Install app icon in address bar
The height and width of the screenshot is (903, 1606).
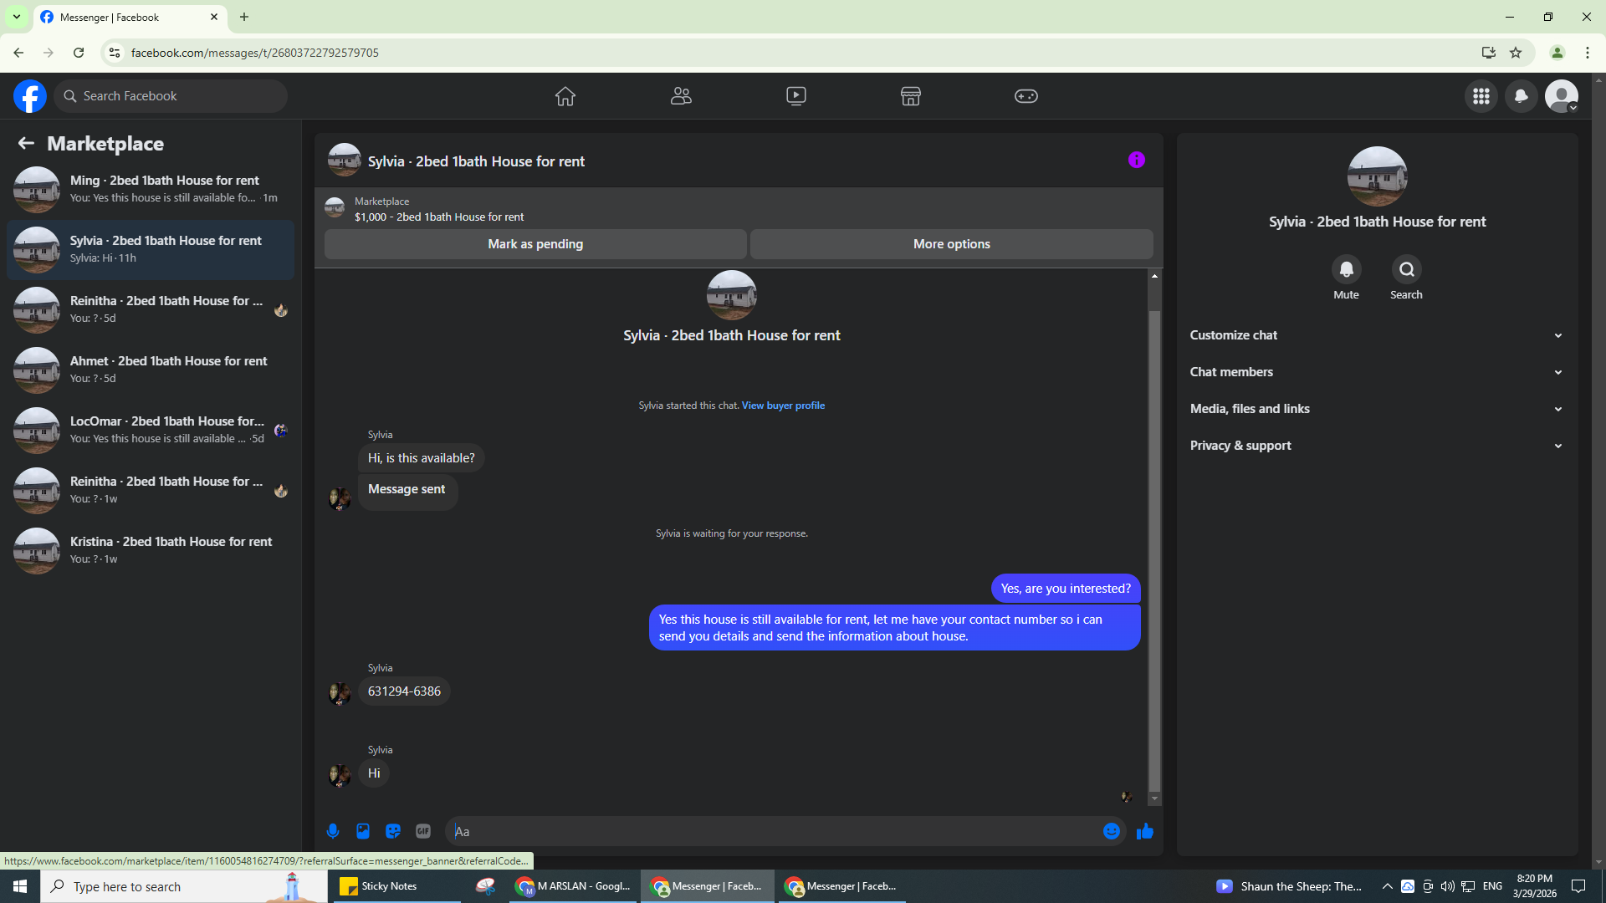[x=1489, y=53]
